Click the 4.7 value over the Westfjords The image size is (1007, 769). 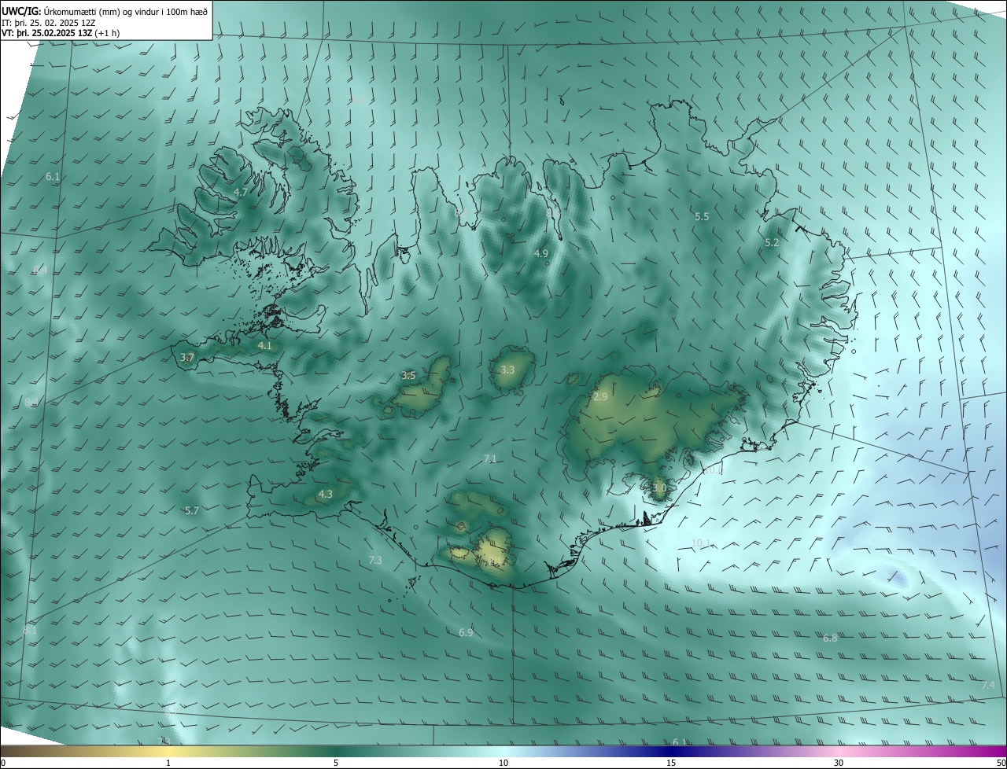[241, 192]
